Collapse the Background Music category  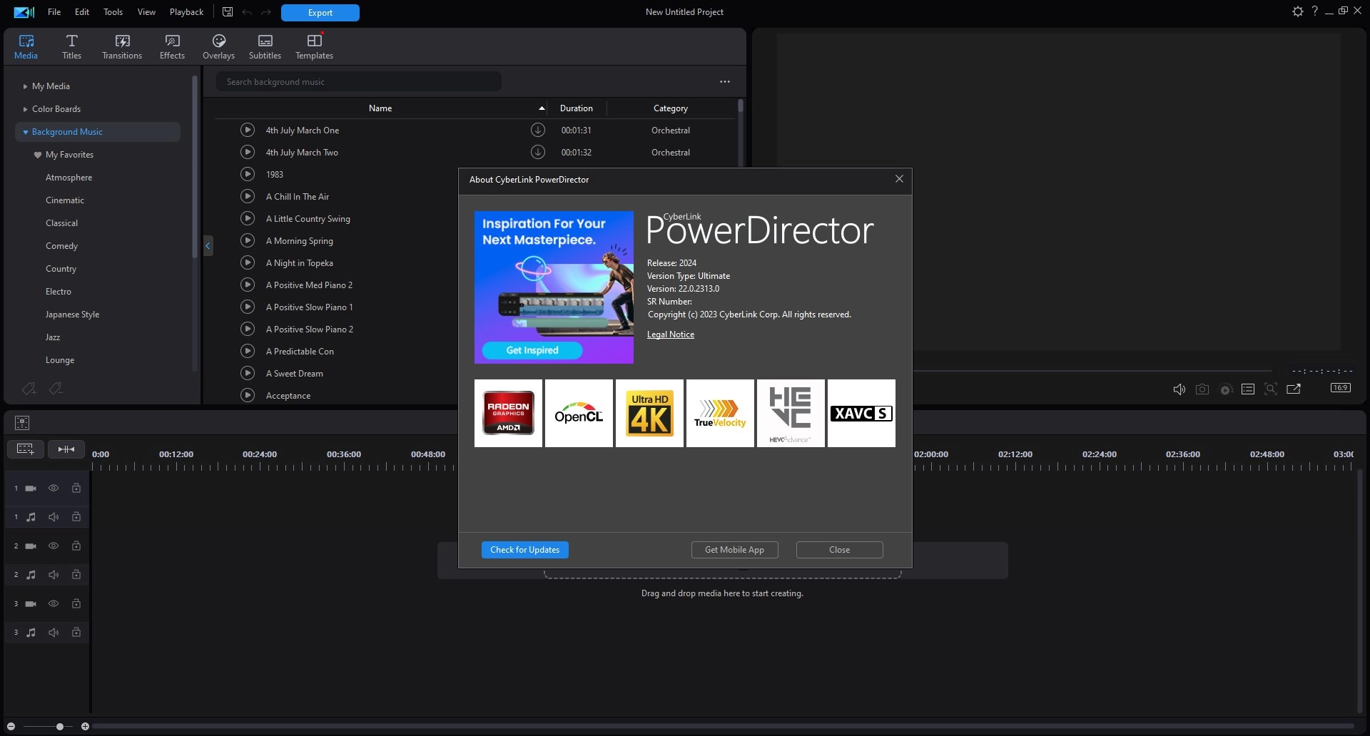coord(26,132)
